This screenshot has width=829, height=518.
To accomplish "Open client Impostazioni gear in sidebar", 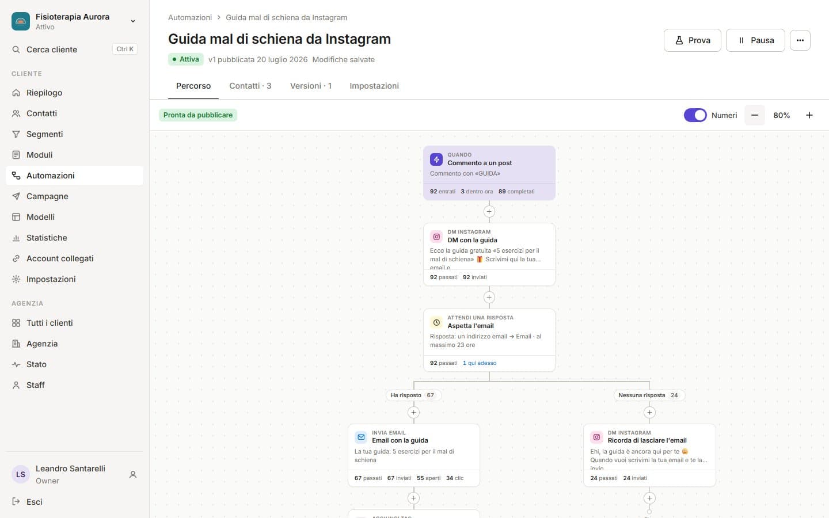I will [16, 279].
